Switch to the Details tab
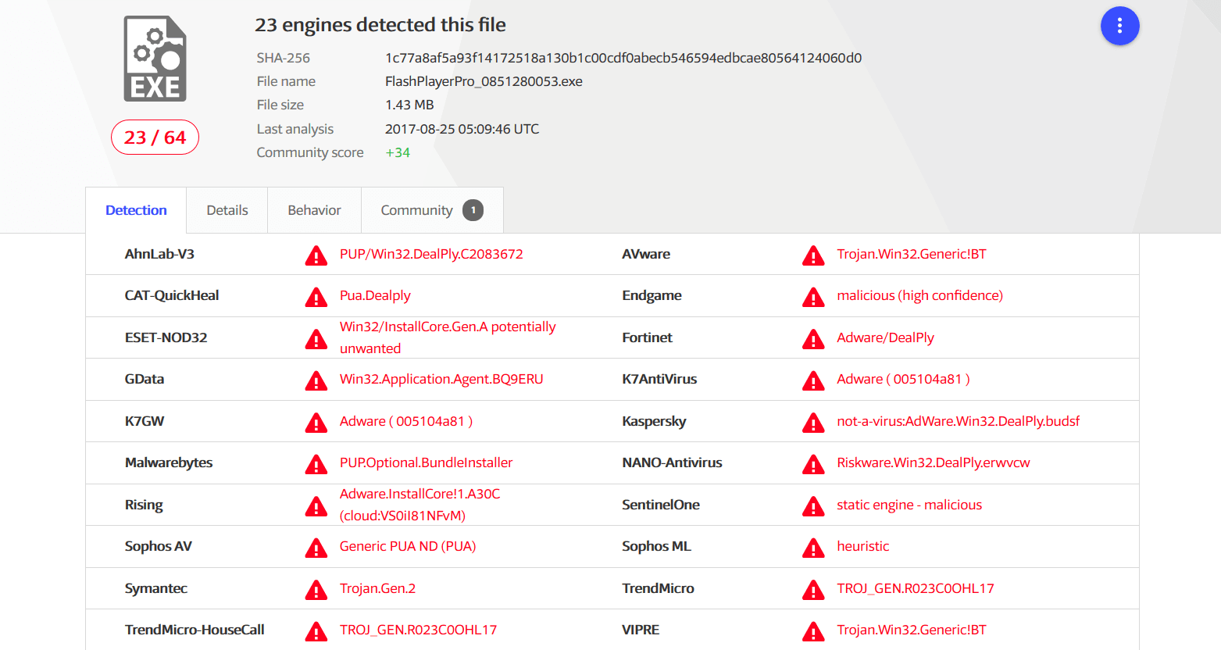The image size is (1221, 650). (227, 210)
